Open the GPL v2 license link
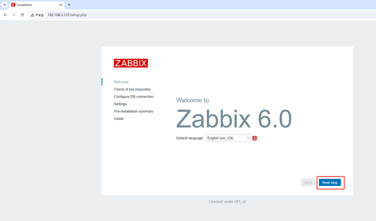The width and height of the screenshot is (376, 221). click(240, 202)
